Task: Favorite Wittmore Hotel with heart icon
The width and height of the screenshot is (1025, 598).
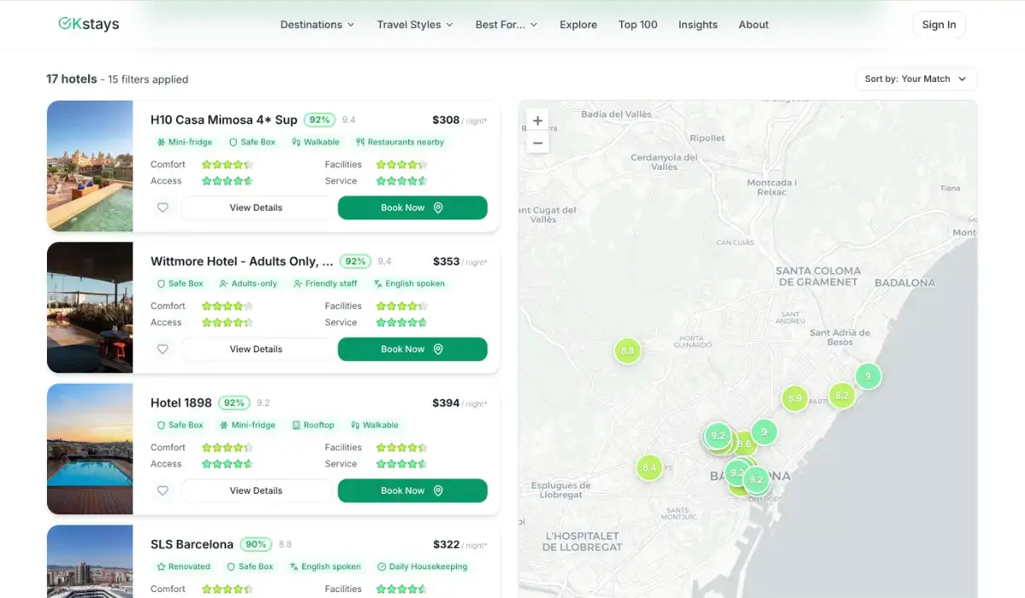Action: pos(163,349)
